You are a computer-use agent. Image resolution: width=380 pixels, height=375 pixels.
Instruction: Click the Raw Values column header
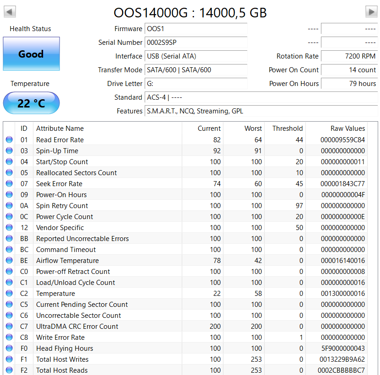point(337,129)
